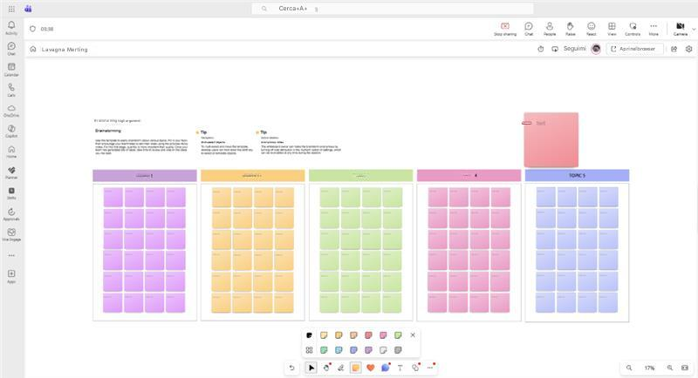The image size is (698, 378).
Task: Choose the pan hand tool
Action: [x=326, y=368]
